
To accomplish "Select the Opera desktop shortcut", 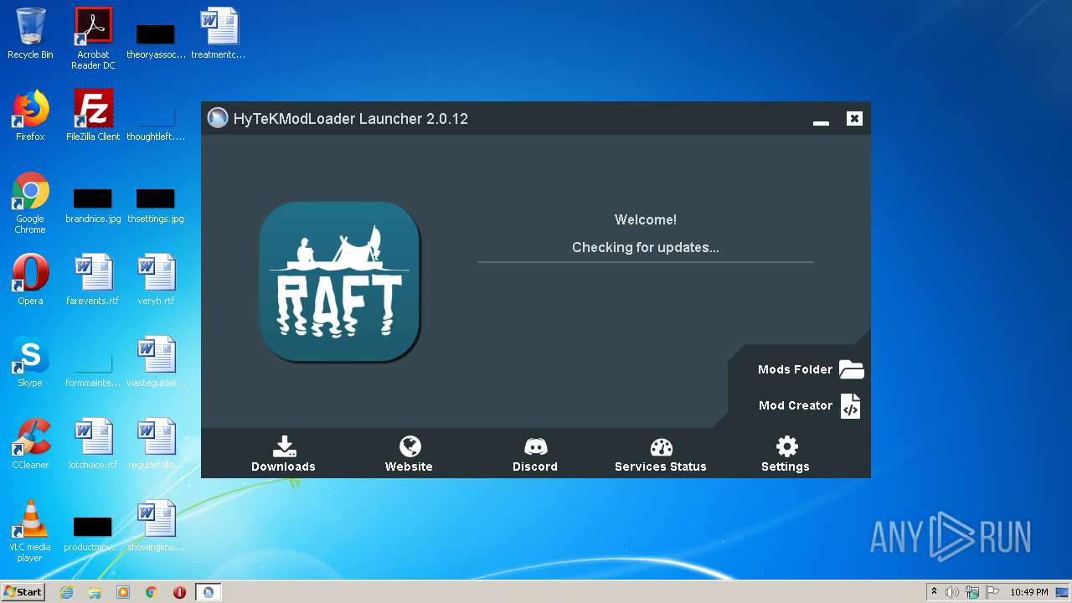I will click(30, 280).
